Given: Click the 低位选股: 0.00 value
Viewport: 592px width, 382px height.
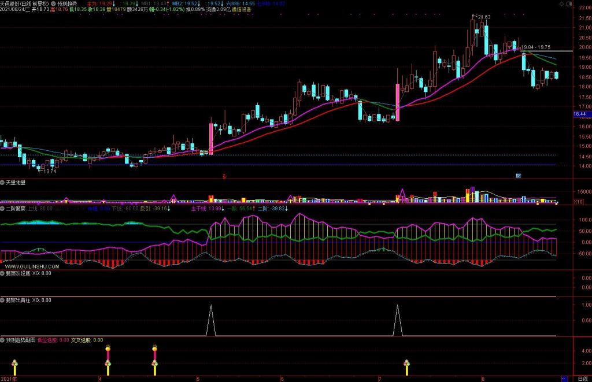Looking at the screenshot, I should 53,340.
